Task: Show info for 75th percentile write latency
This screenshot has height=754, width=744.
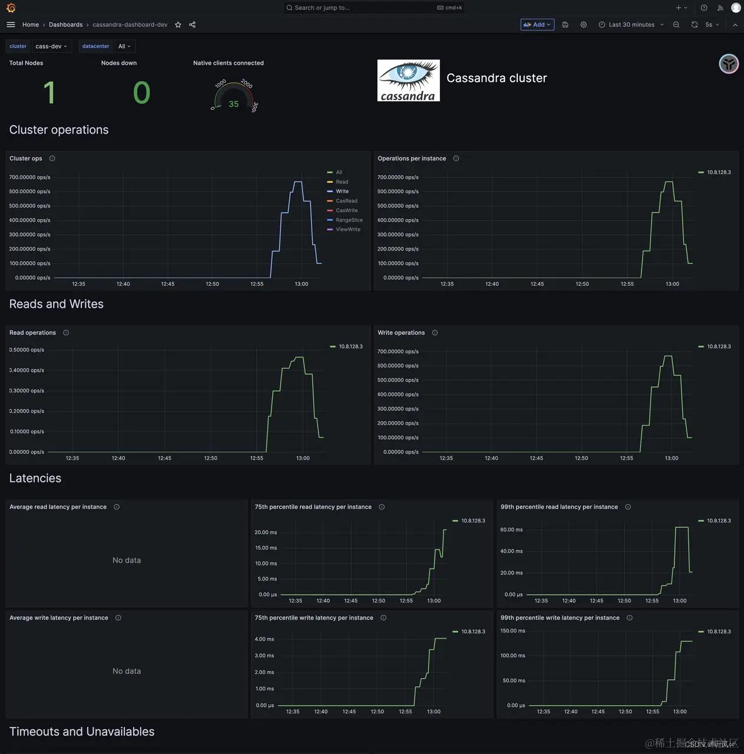Action: [383, 618]
